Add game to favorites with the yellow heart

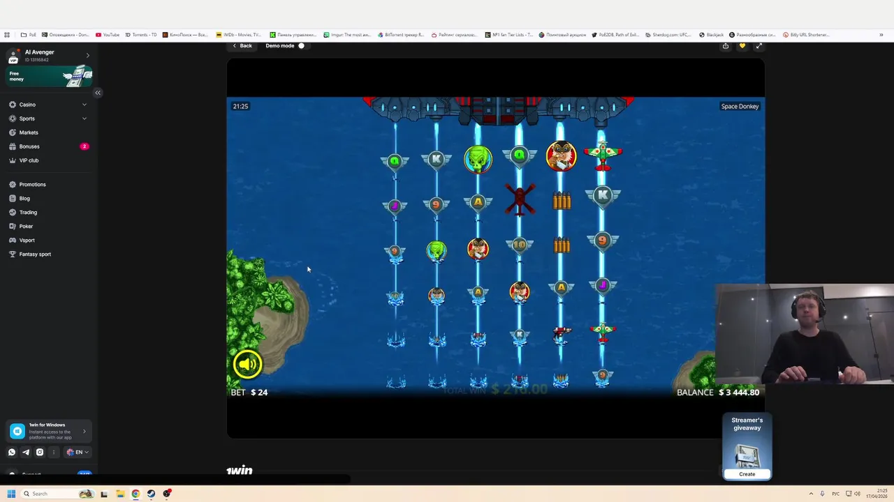742,46
